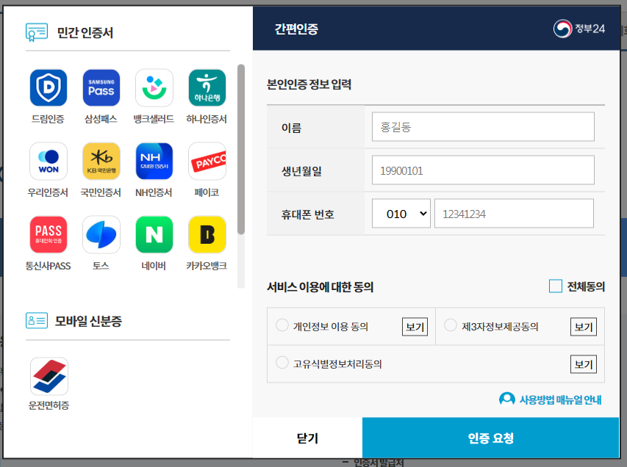Click 보기 for 고유식별정보처리동의
The height and width of the screenshot is (467, 627).
tap(584, 364)
